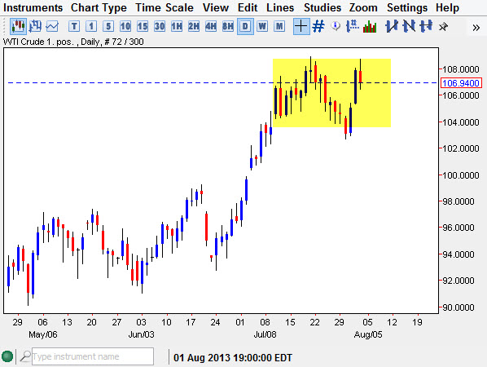The height and width of the screenshot is (367, 487).
Task: Select the horizontal line tool
Action: coord(426,26)
